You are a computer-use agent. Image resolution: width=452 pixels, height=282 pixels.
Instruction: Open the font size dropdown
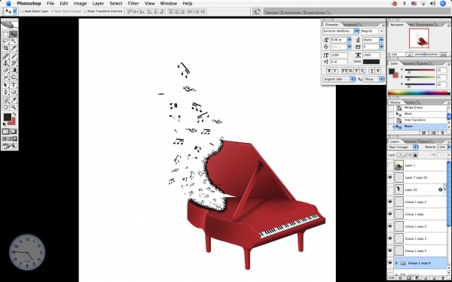[349, 40]
